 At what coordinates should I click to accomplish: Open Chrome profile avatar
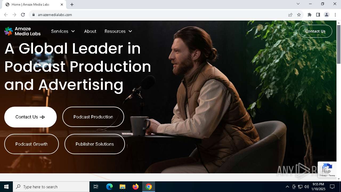(x=327, y=15)
